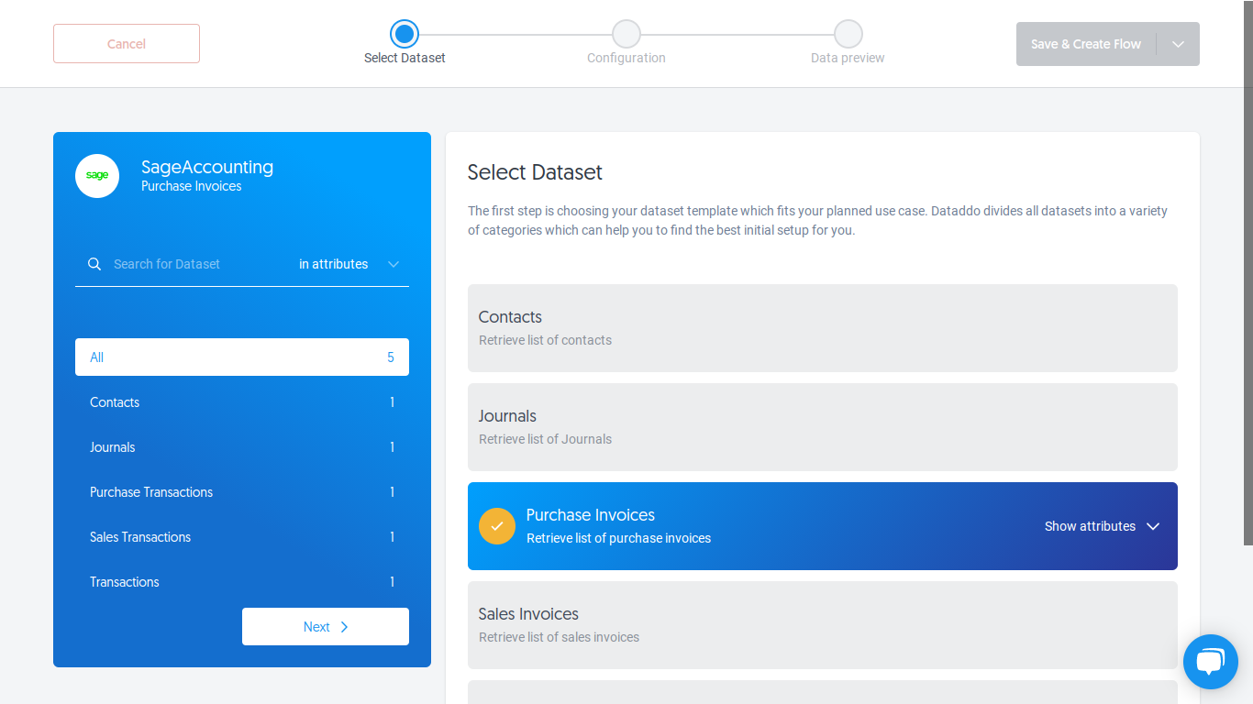Select the Purchase Invoices dataset card

823,526
